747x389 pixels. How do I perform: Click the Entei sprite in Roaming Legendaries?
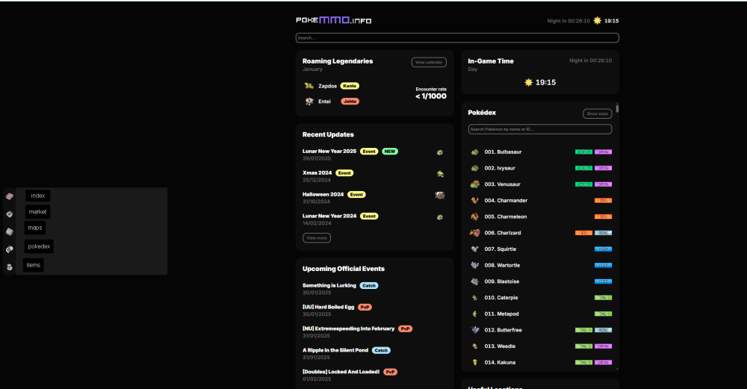click(x=309, y=102)
